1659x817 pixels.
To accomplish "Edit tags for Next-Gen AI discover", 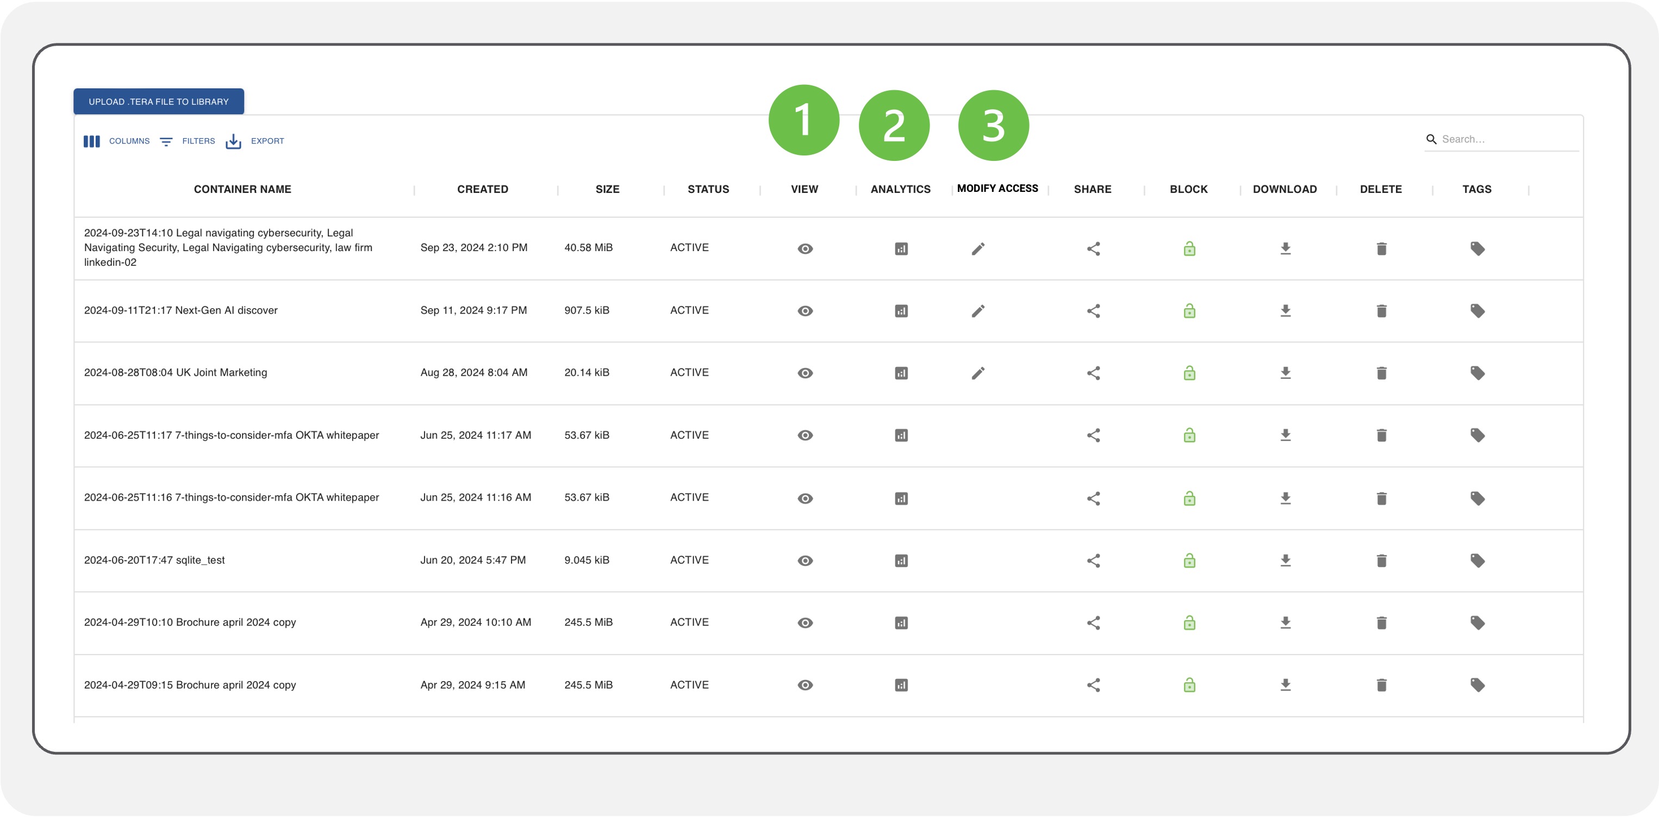I will point(1477,311).
